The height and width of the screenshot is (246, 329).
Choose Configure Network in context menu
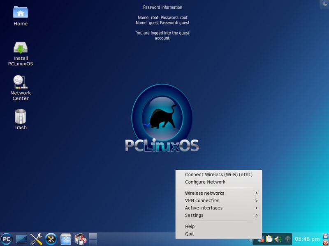pyautogui.click(x=219, y=182)
